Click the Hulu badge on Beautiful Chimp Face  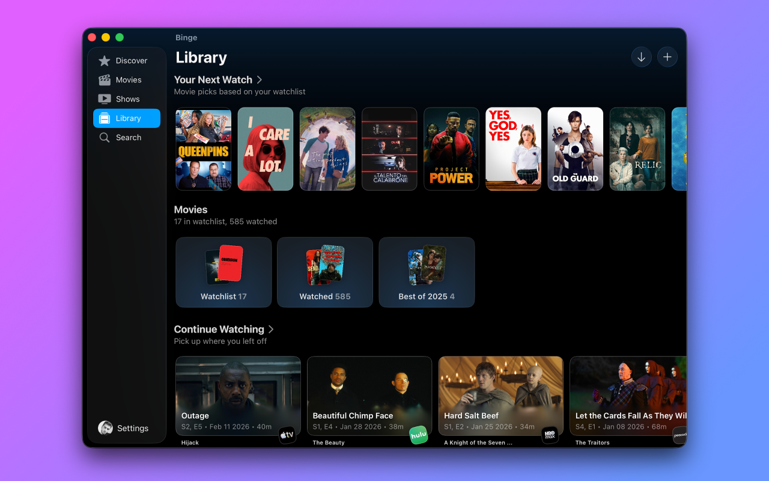(x=419, y=435)
